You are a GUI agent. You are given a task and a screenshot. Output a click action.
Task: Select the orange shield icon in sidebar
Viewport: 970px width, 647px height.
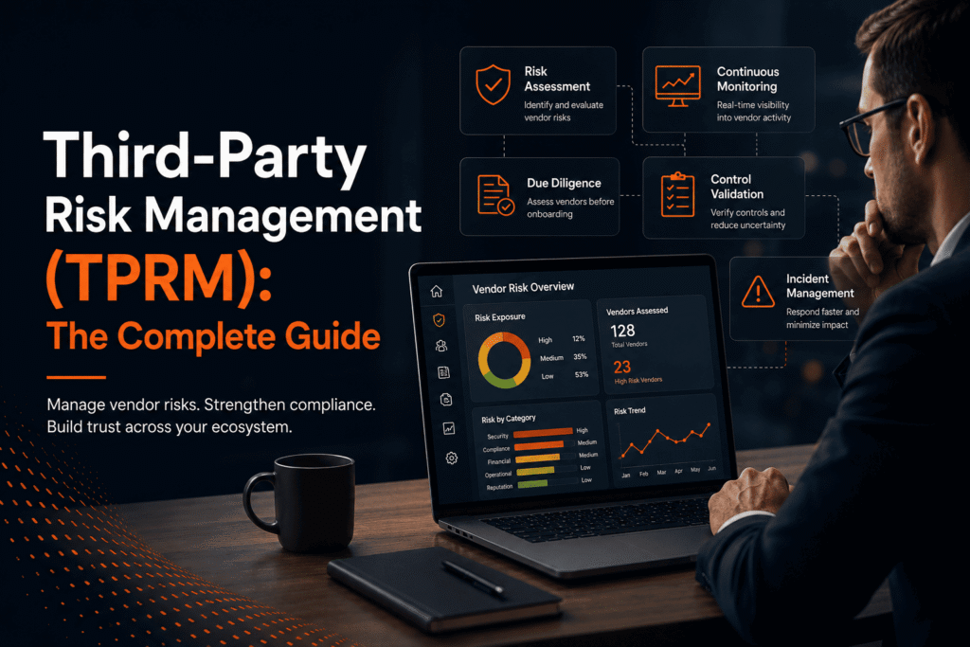tap(439, 320)
